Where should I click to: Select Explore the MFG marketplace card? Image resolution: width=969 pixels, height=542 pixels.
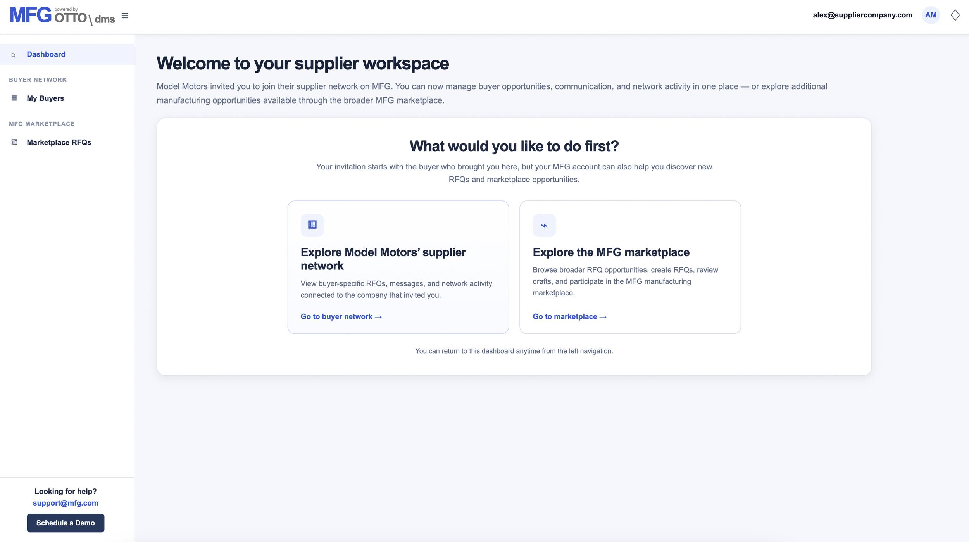630,267
